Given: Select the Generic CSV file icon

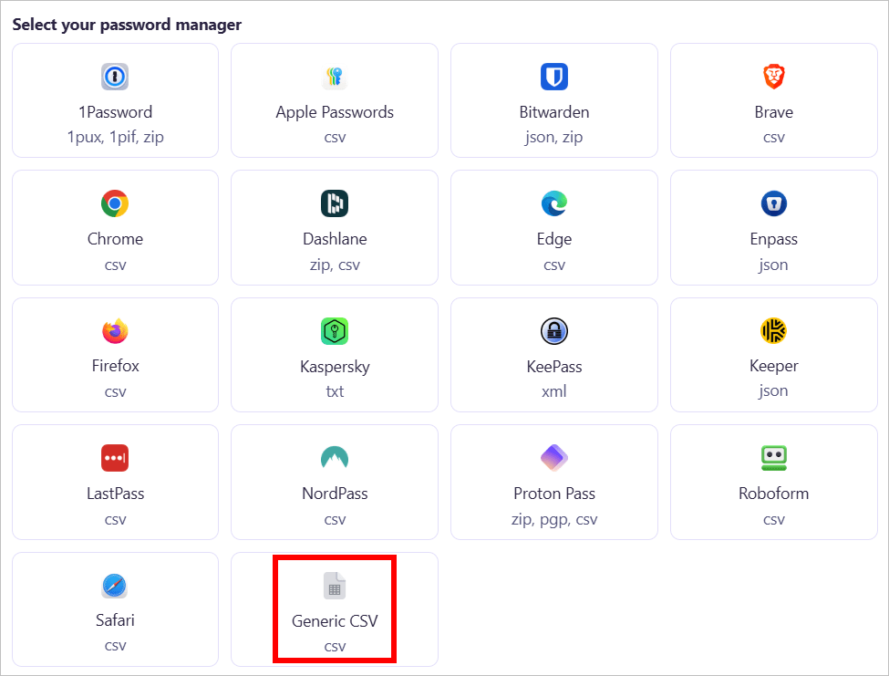Looking at the screenshot, I should point(335,586).
